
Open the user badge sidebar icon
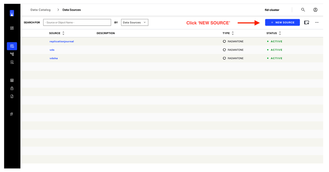click(12, 62)
